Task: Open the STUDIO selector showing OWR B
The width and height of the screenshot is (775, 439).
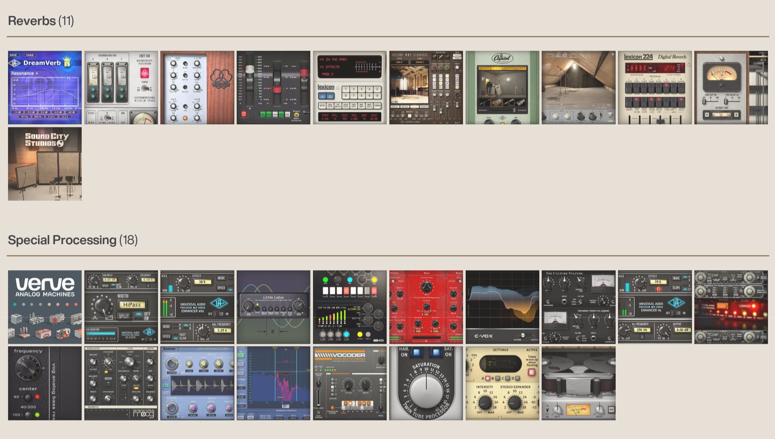Action: (x=399, y=62)
